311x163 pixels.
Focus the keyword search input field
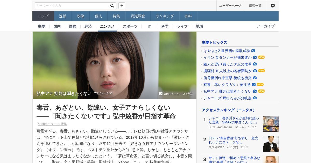72,6
